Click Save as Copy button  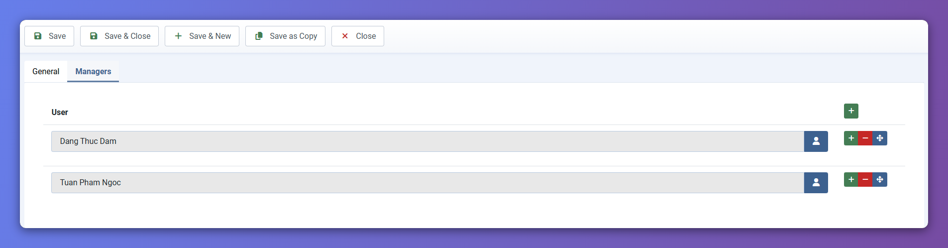[285, 36]
